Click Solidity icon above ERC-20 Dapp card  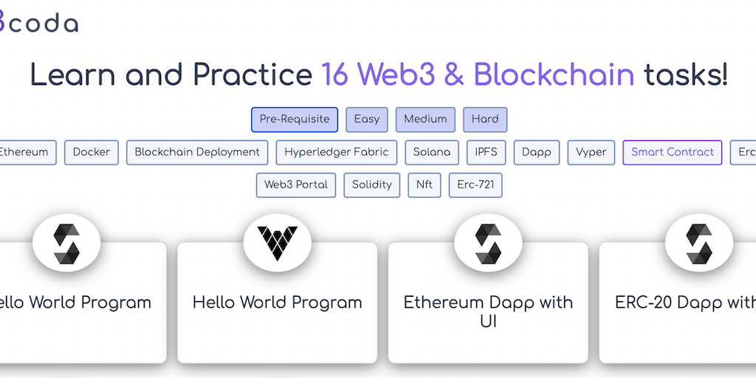click(x=698, y=243)
